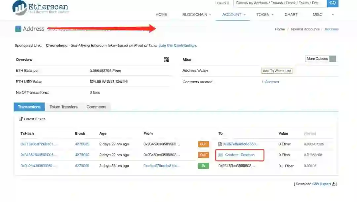Click the Normal Accounts breadcrumb
The image size is (357, 202).
305,29
